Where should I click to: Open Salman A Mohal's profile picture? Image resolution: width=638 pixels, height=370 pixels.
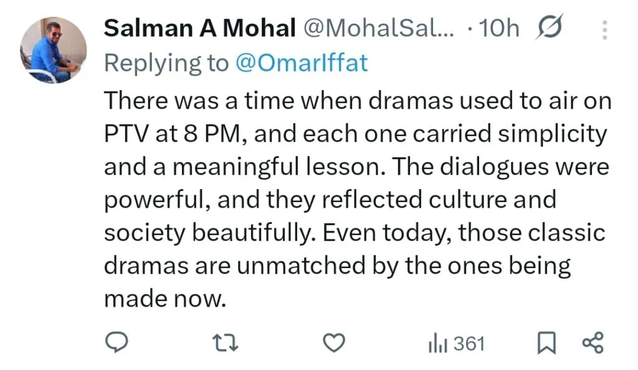(x=53, y=50)
